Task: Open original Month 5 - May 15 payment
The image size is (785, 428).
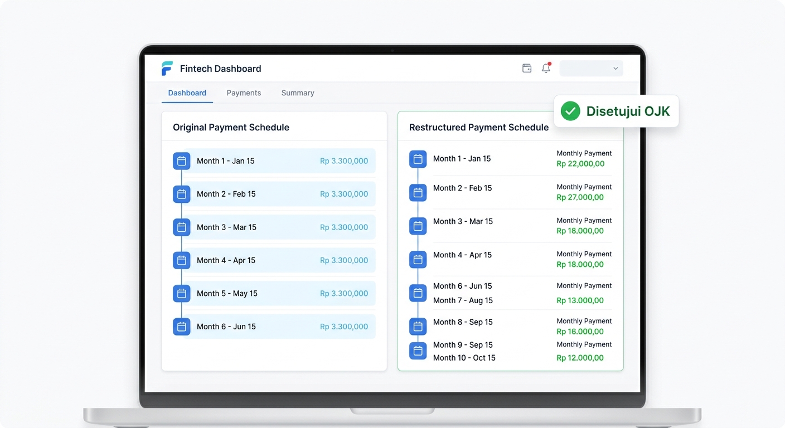Action: pos(274,294)
